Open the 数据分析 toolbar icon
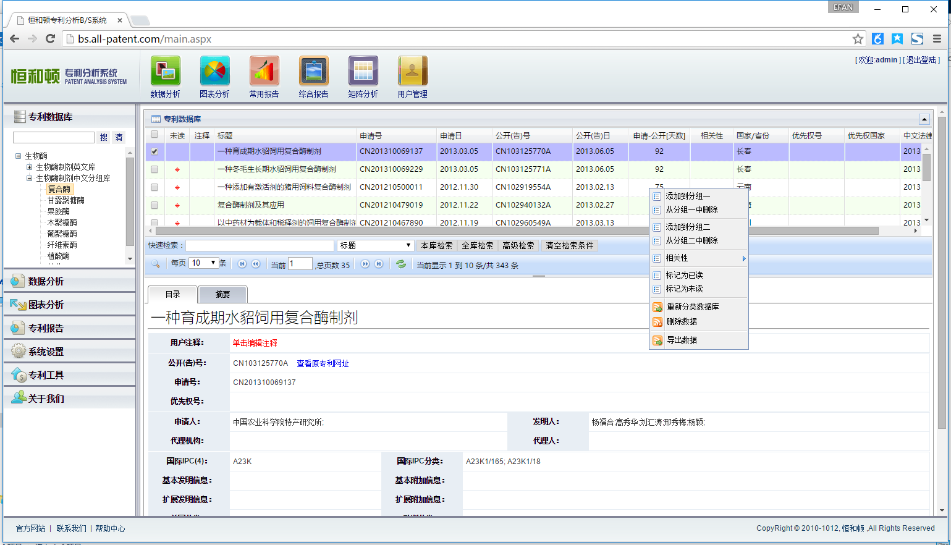951x545 pixels. tap(165, 71)
